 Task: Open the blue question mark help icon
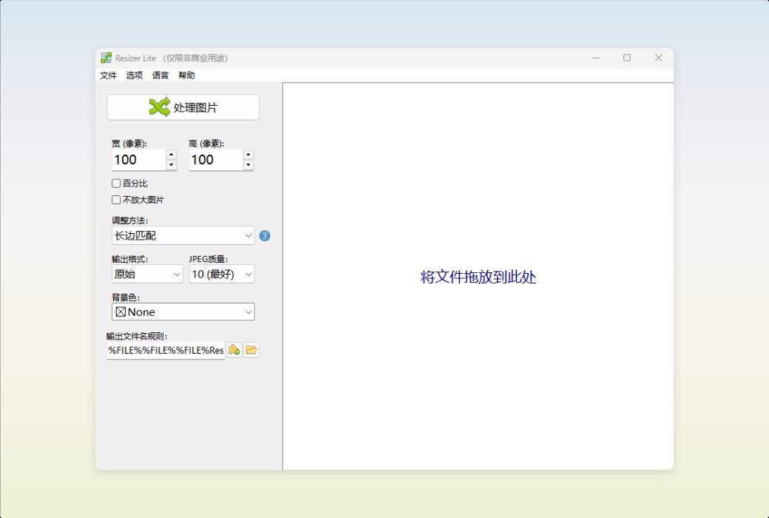[x=265, y=235]
